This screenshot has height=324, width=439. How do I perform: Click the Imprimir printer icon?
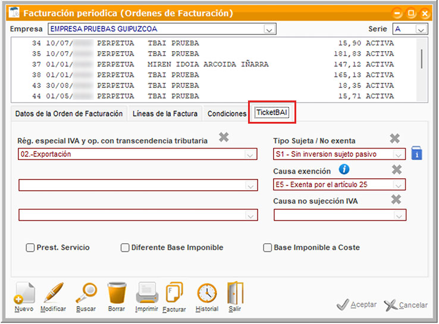(146, 294)
